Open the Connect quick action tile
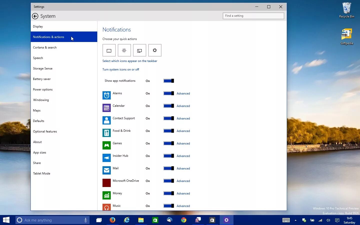The height and width of the screenshot is (225, 360). [x=139, y=50]
